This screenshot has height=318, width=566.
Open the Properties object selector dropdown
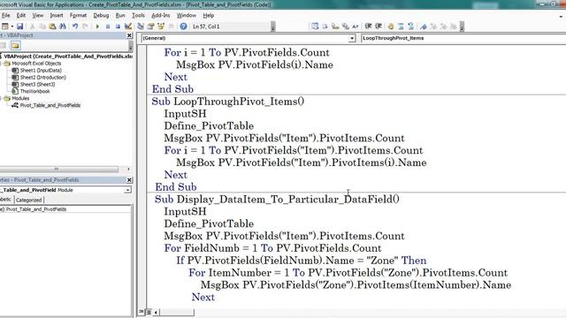pyautogui.click(x=127, y=190)
